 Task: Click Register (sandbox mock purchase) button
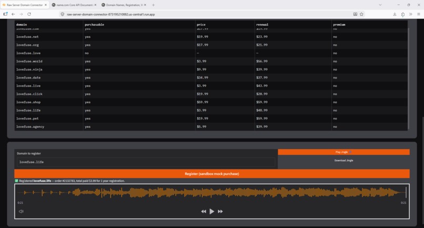click(x=211, y=174)
